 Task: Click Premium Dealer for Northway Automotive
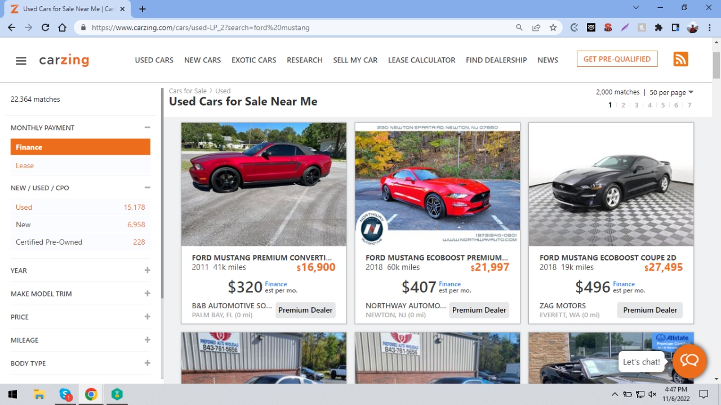pyautogui.click(x=479, y=310)
